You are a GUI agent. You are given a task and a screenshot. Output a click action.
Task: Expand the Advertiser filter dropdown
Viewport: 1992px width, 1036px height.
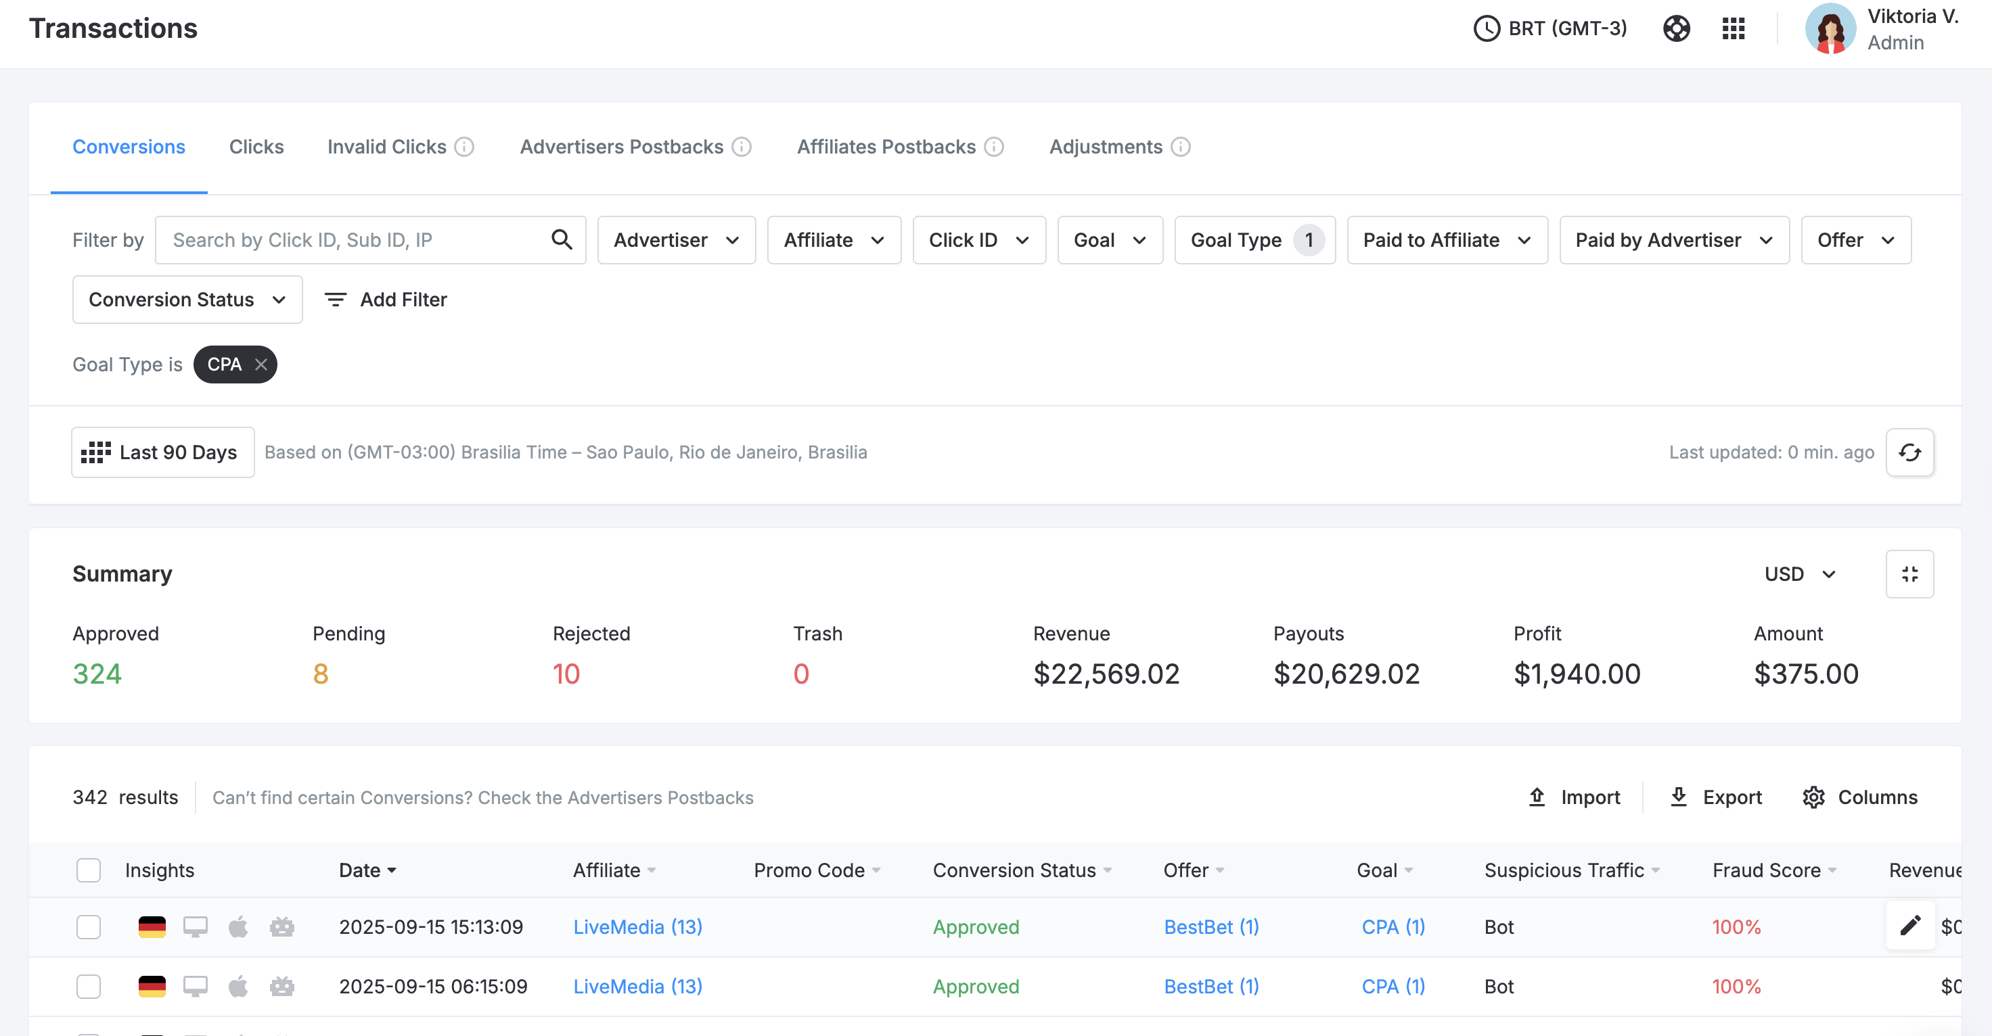tap(676, 241)
